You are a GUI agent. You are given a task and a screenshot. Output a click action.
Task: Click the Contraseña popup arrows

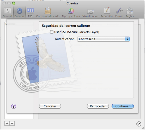pos(128,39)
